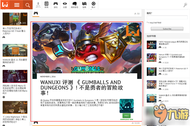Viewport: 190px width, 126px height.
Task: Open the right sidebar Gumballs and Dungeons thumbnail
Action: [152, 57]
